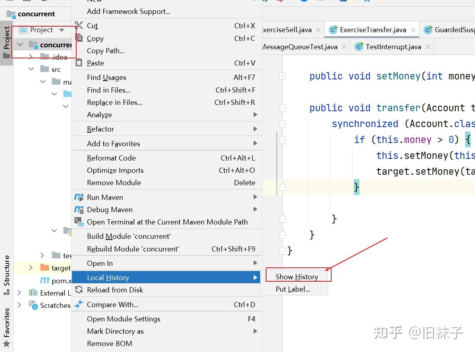Click the Run Maven icon
The height and width of the screenshot is (352, 475).
79,197
